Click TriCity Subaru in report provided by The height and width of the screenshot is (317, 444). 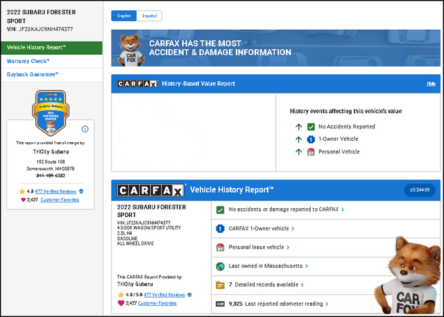coord(135,284)
